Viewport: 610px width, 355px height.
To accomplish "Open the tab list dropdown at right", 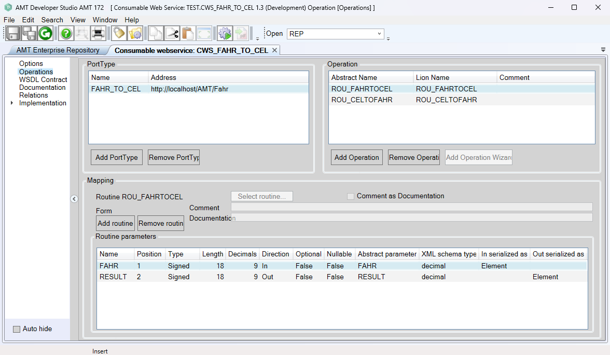I will [603, 50].
